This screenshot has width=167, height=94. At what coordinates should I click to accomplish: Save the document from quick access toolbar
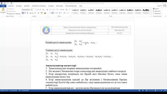point(5,3)
